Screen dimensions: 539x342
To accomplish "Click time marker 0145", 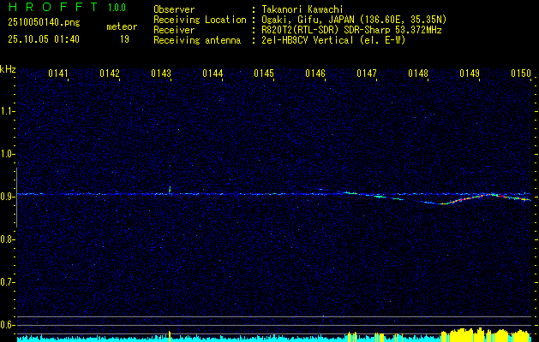I will click(x=264, y=74).
